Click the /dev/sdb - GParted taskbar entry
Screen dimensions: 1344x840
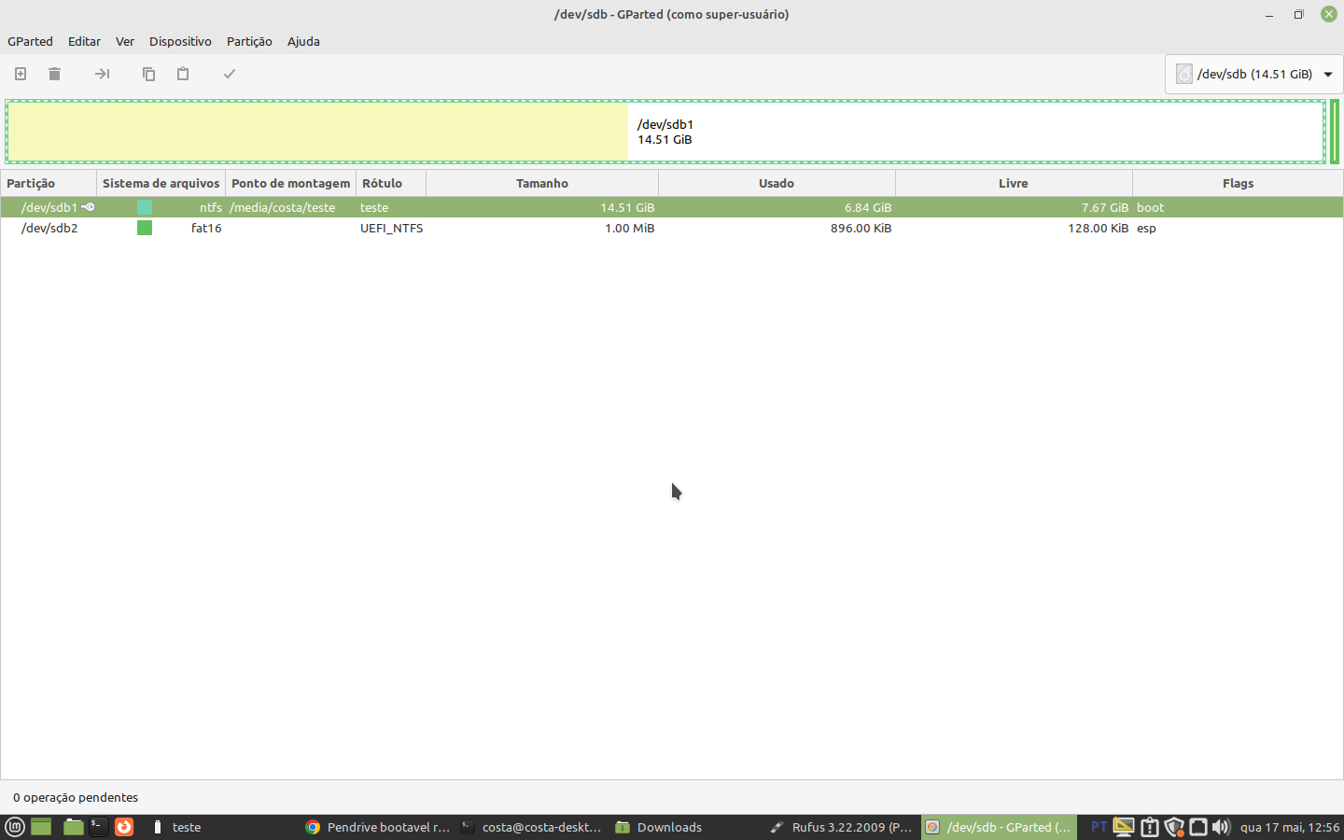coord(999,827)
